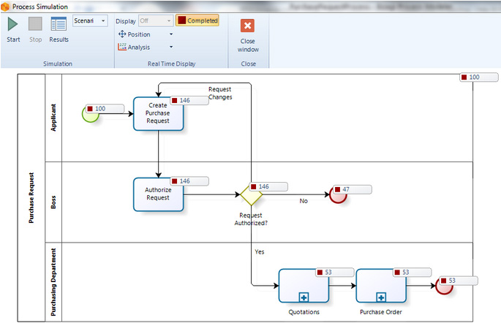Expand the Quotations subprocess plus marker
501x323 pixels.
(x=304, y=297)
